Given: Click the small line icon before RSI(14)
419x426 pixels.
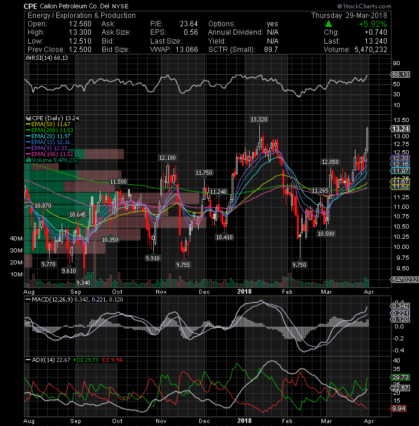Looking at the screenshot, I should 27,58.
